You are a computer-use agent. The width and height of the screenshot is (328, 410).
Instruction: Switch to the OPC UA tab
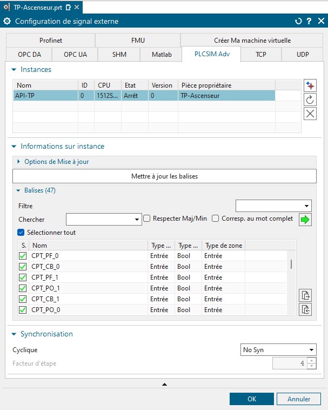75,55
